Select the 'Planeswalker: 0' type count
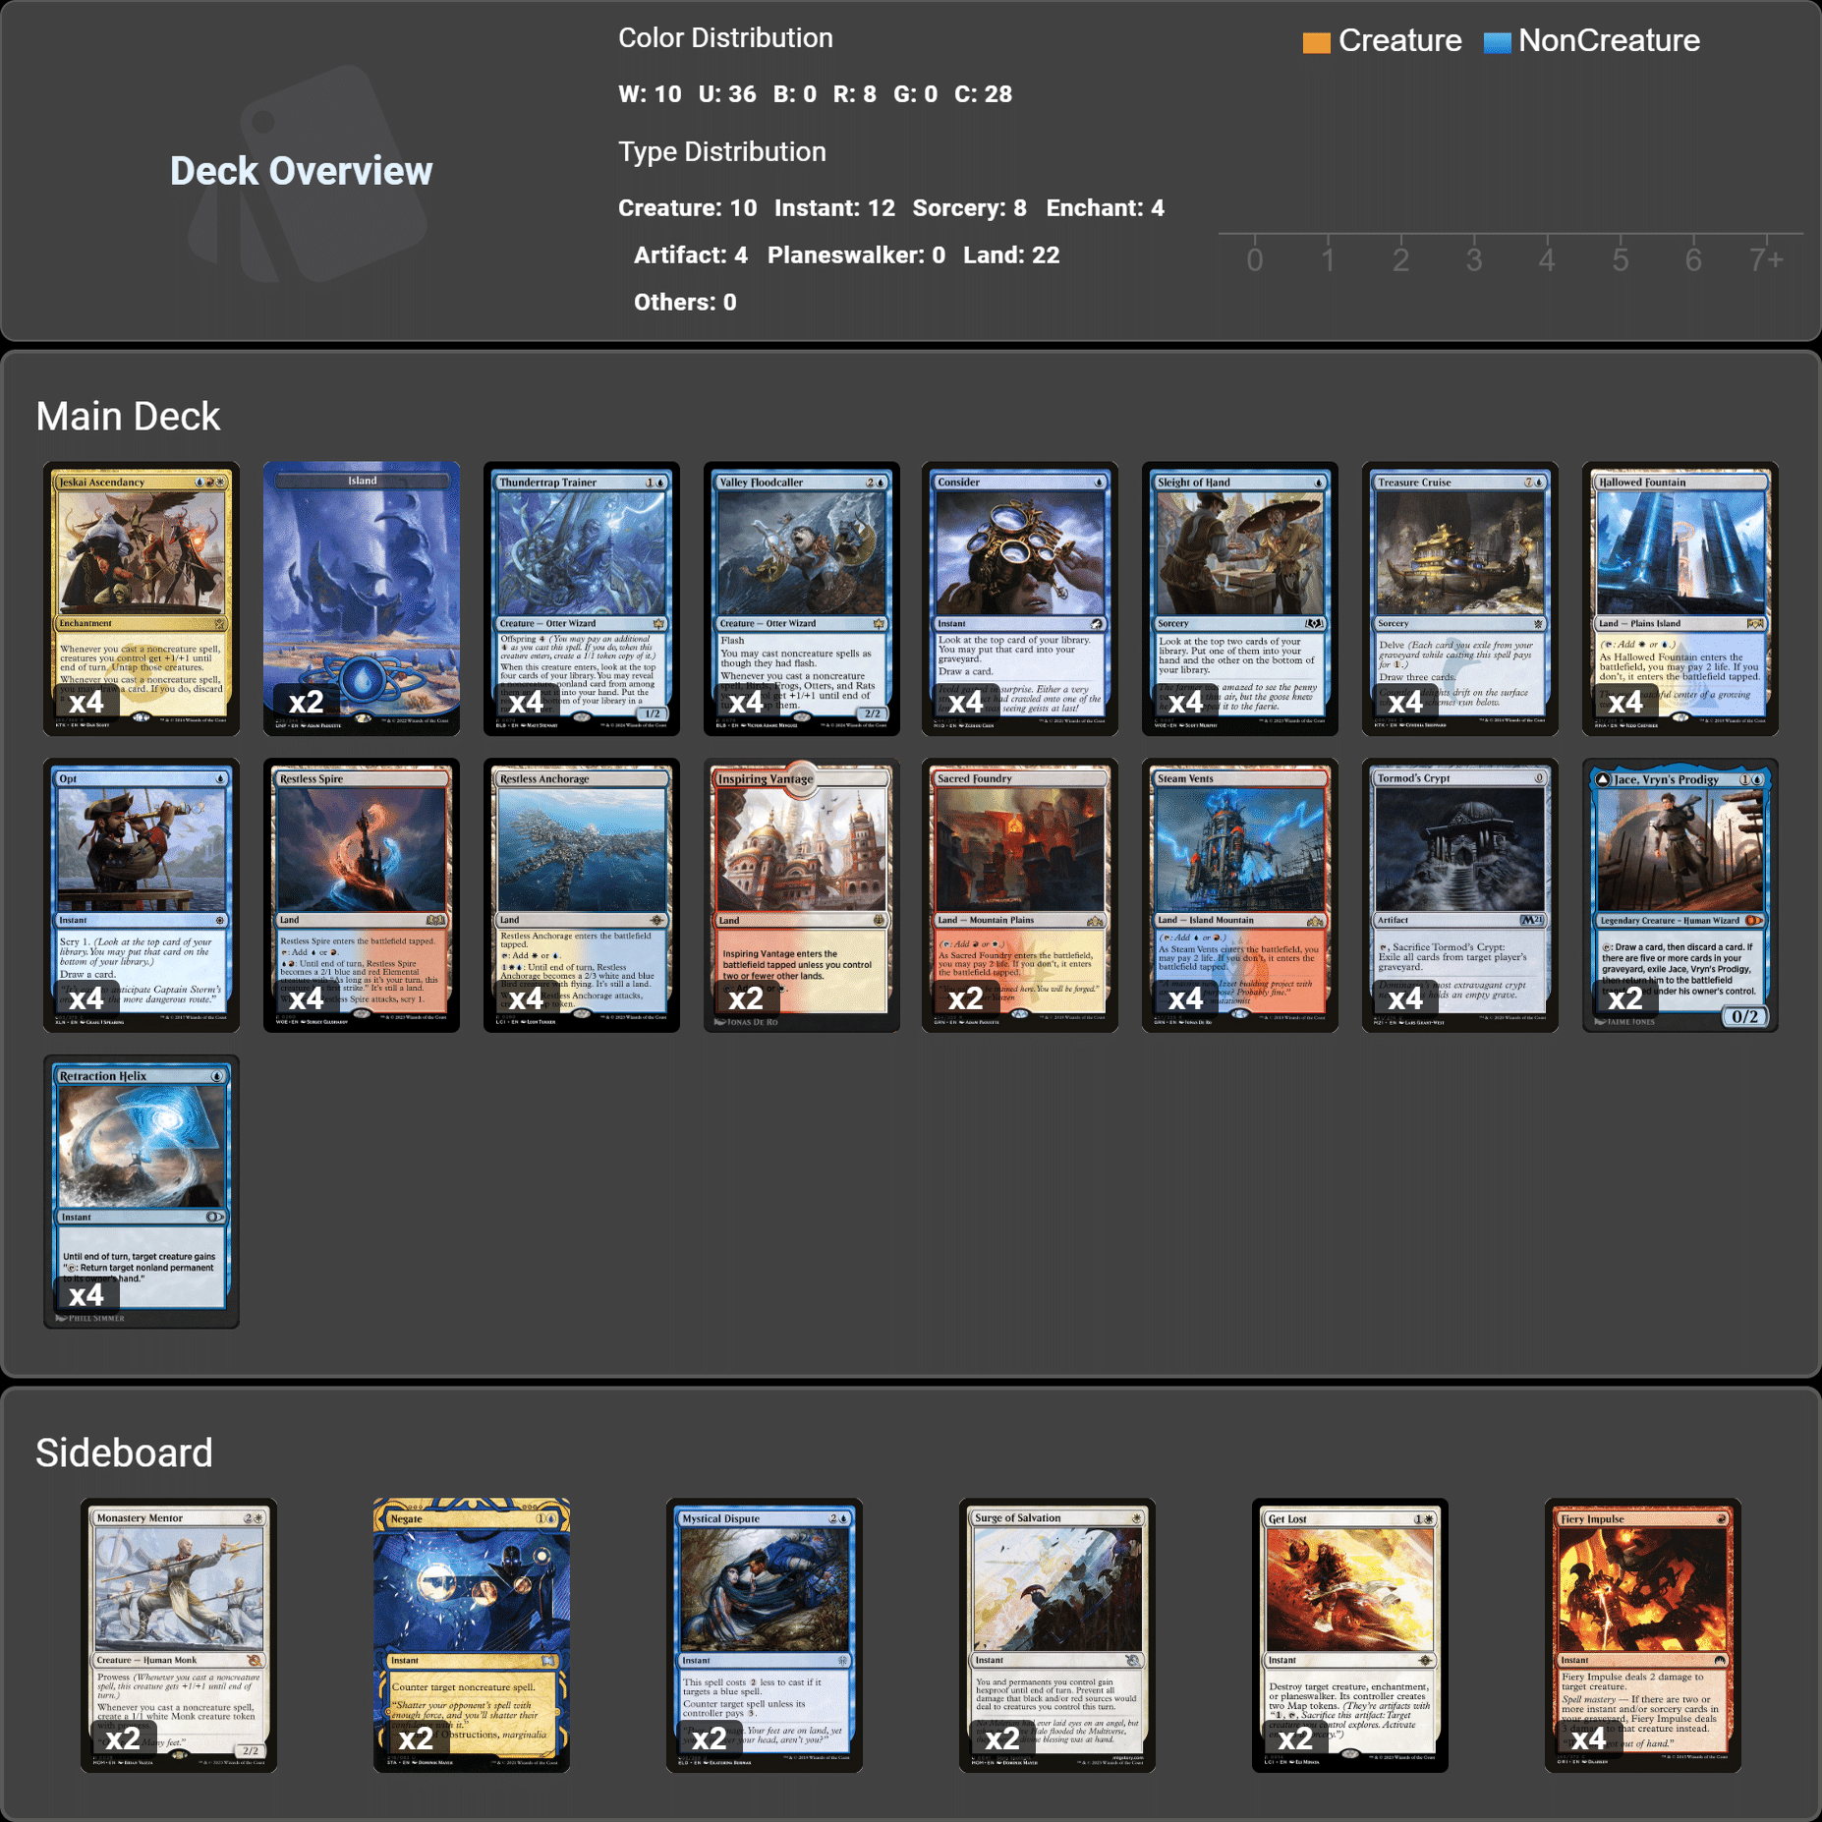Viewport: 1822px width, 1822px height. pyautogui.click(x=856, y=256)
